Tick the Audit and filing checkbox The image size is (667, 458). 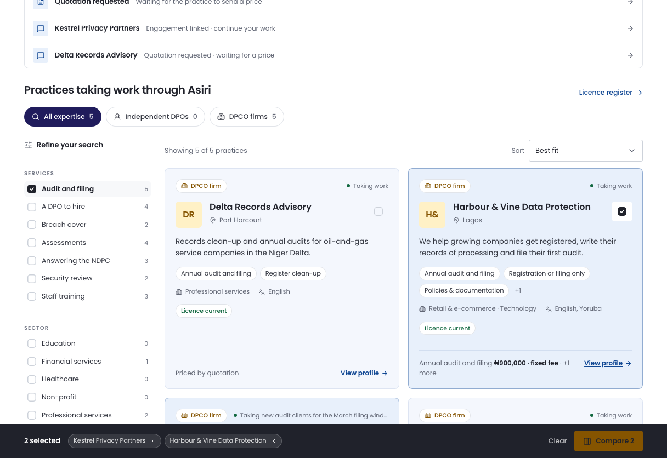coord(32,189)
